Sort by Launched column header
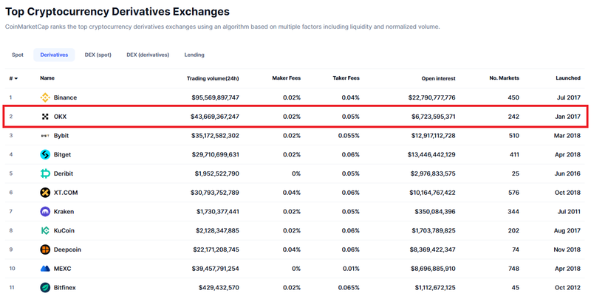This screenshot has width=591, height=296. click(x=568, y=78)
